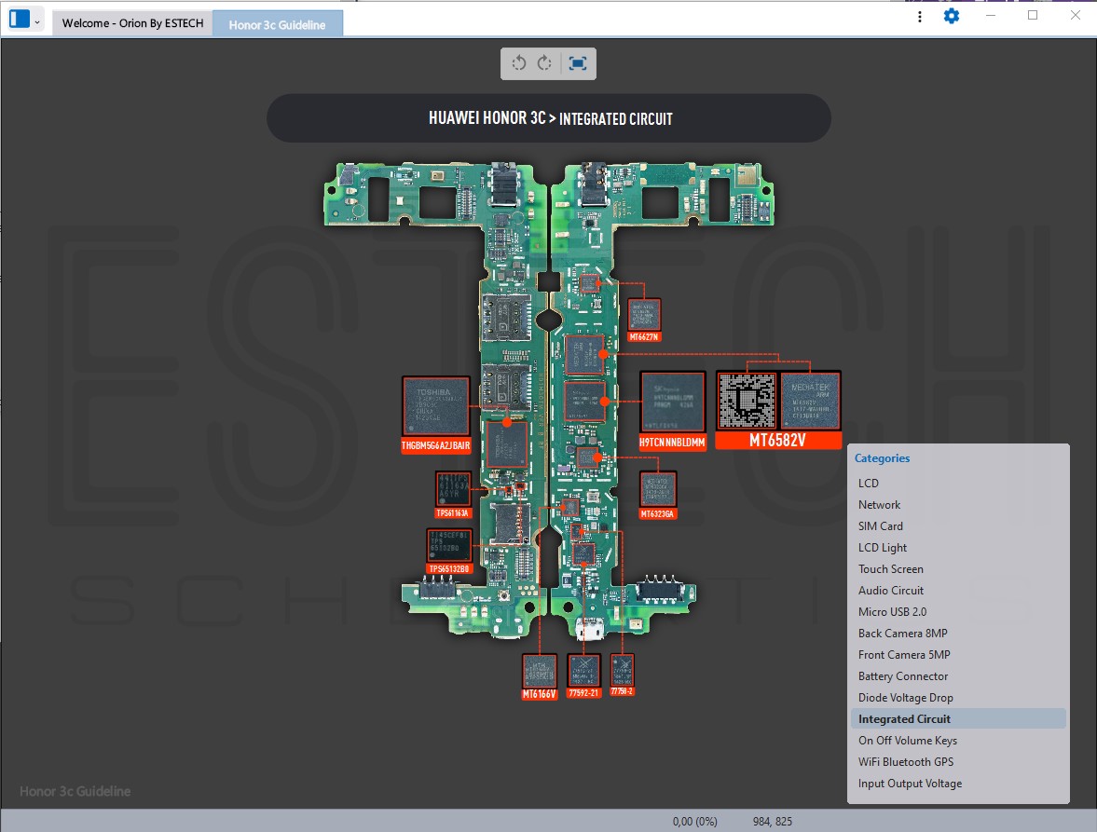Click the rotate right icon
1097x832 pixels.
point(545,63)
